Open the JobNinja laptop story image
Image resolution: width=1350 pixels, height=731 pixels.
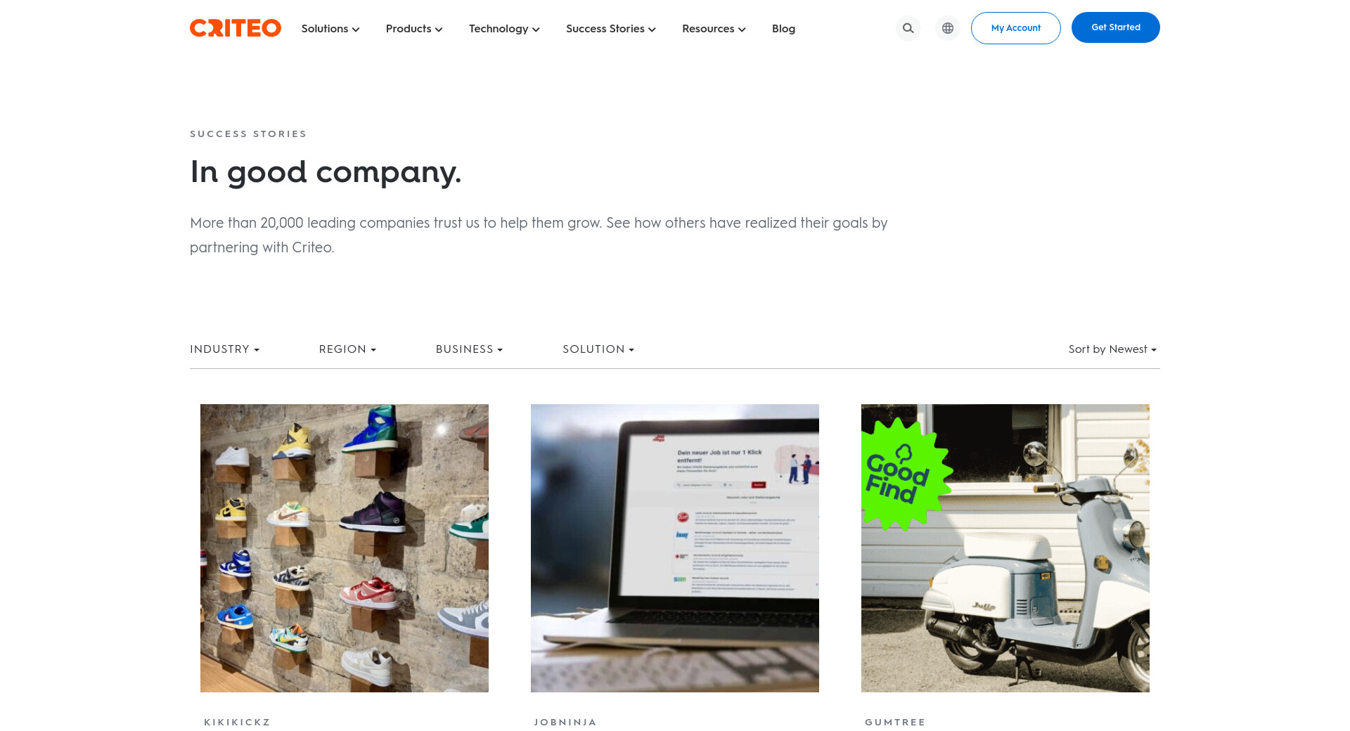pos(675,548)
